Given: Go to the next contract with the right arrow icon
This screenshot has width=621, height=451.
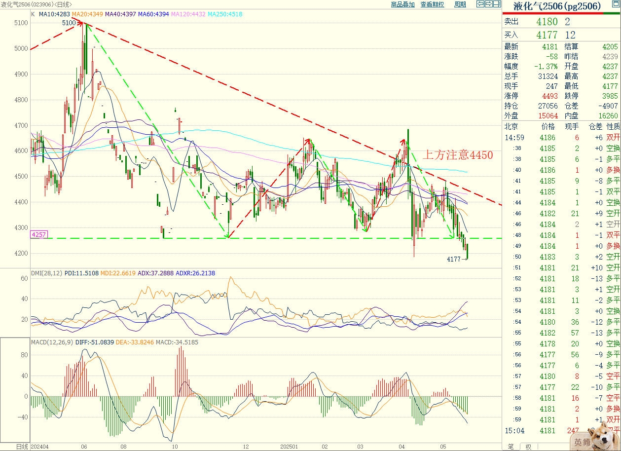Looking at the screenshot, I should [x=488, y=4].
